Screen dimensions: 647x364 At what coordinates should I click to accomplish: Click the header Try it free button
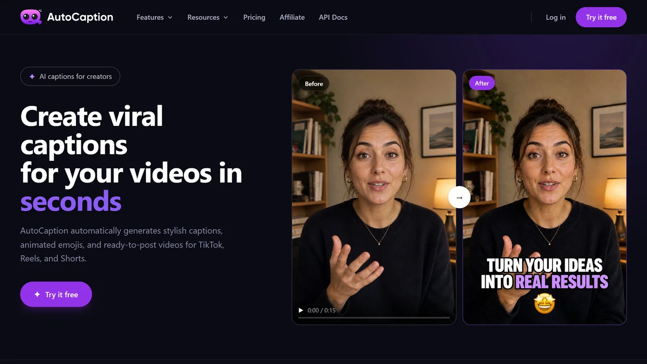(601, 17)
